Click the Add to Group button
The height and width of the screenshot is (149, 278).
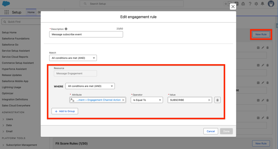point(65,111)
